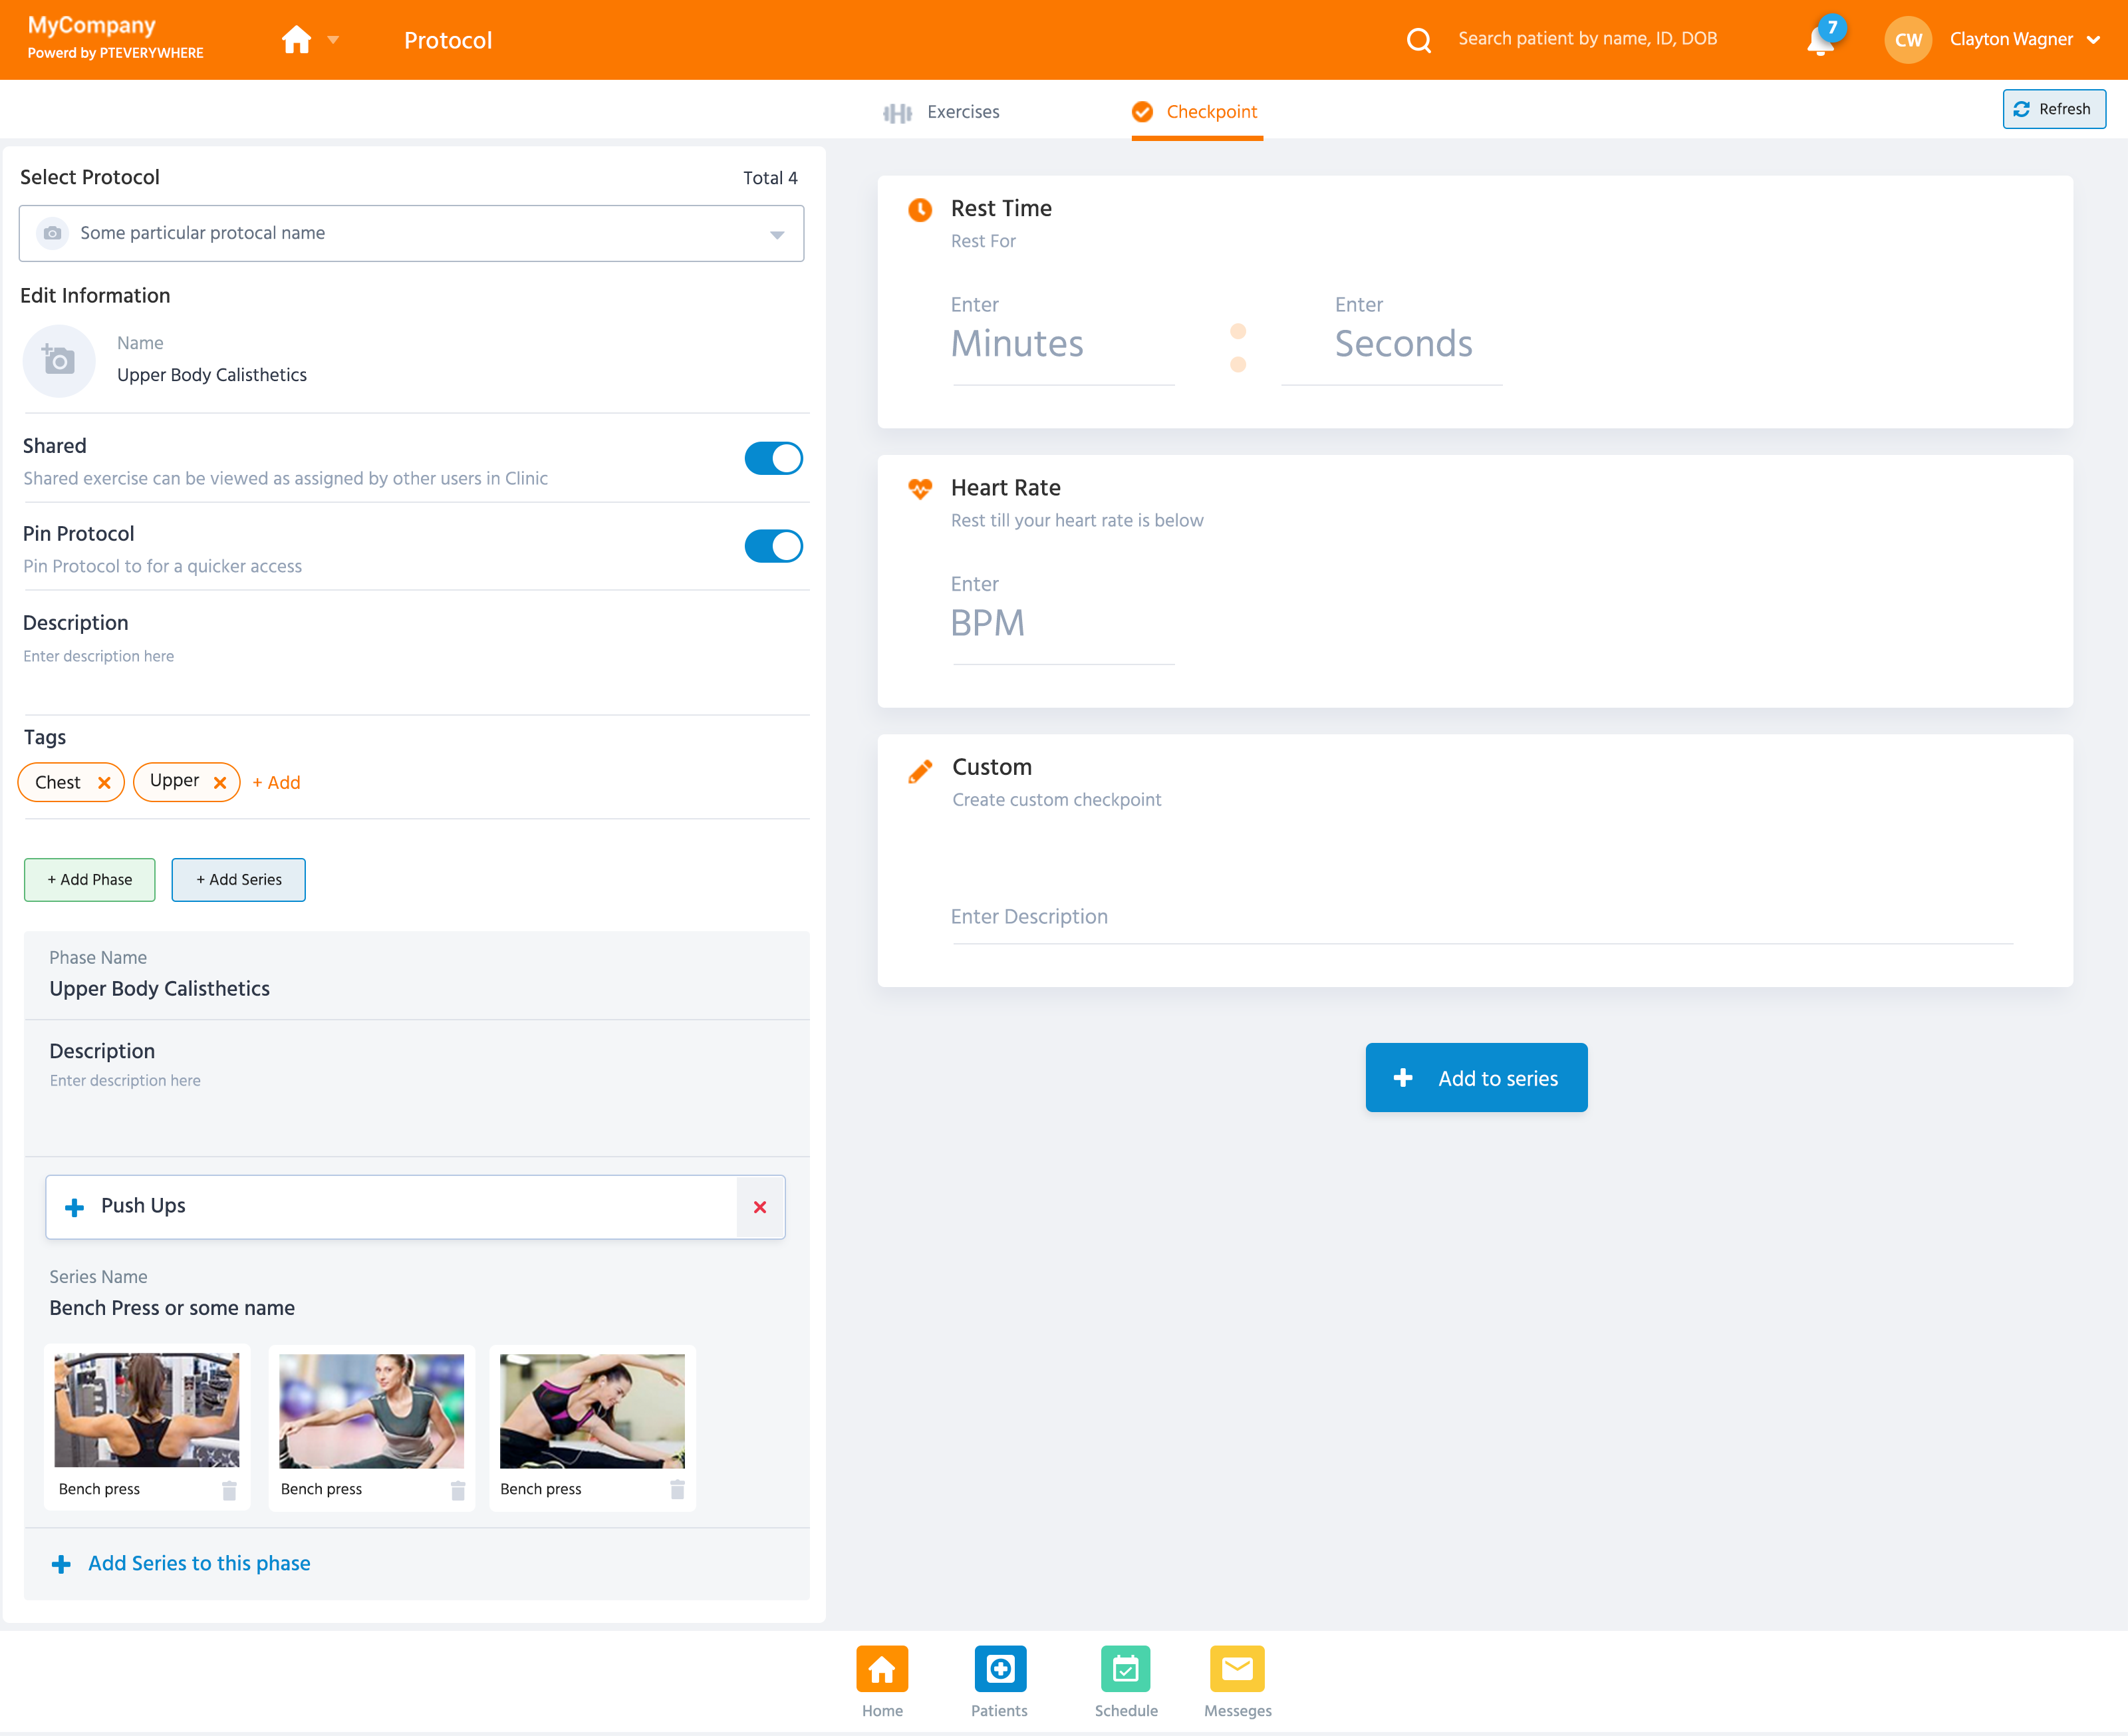Open the Select Protocol dropdown
This screenshot has height=1736, width=2128.
point(775,235)
